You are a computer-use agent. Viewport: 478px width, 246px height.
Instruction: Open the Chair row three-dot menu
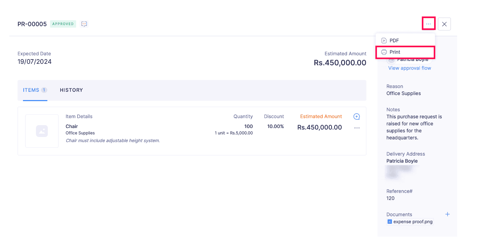tap(357, 128)
